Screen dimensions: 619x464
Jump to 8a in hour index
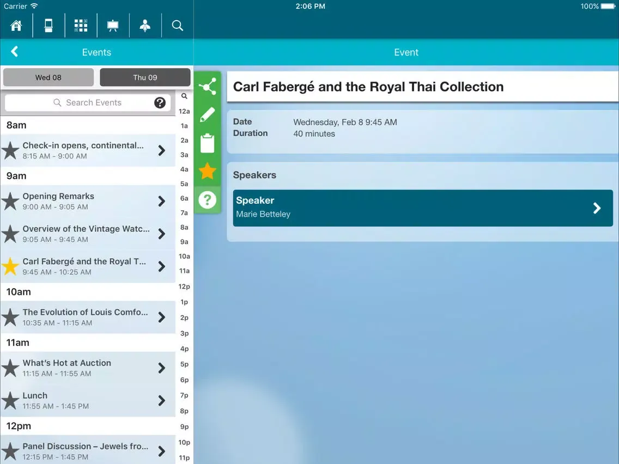pyautogui.click(x=184, y=227)
